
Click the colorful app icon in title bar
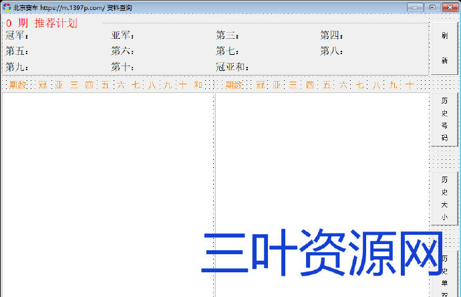pyautogui.click(x=7, y=7)
